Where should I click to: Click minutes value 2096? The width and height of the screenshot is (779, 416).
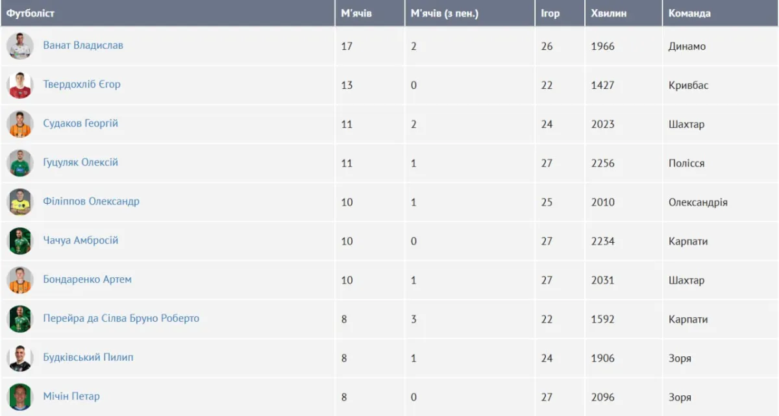[602, 397]
